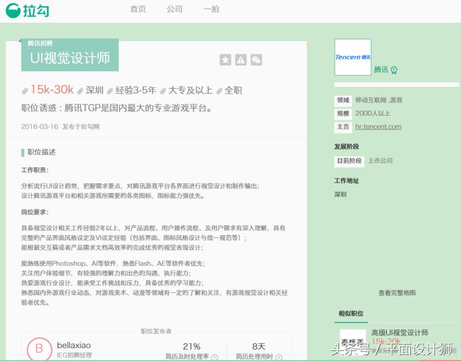The image size is (461, 361).
Task: Click the tag icon before 15k-30k
Action: 24,89
